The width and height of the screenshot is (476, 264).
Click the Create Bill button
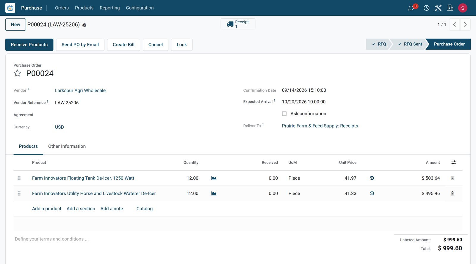pyautogui.click(x=123, y=45)
